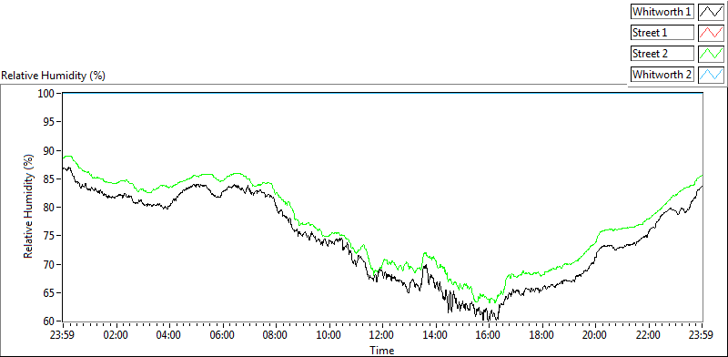Click the vertical Relative Humidity (%) axis label
The height and width of the screenshot is (357, 728).
coord(29,207)
